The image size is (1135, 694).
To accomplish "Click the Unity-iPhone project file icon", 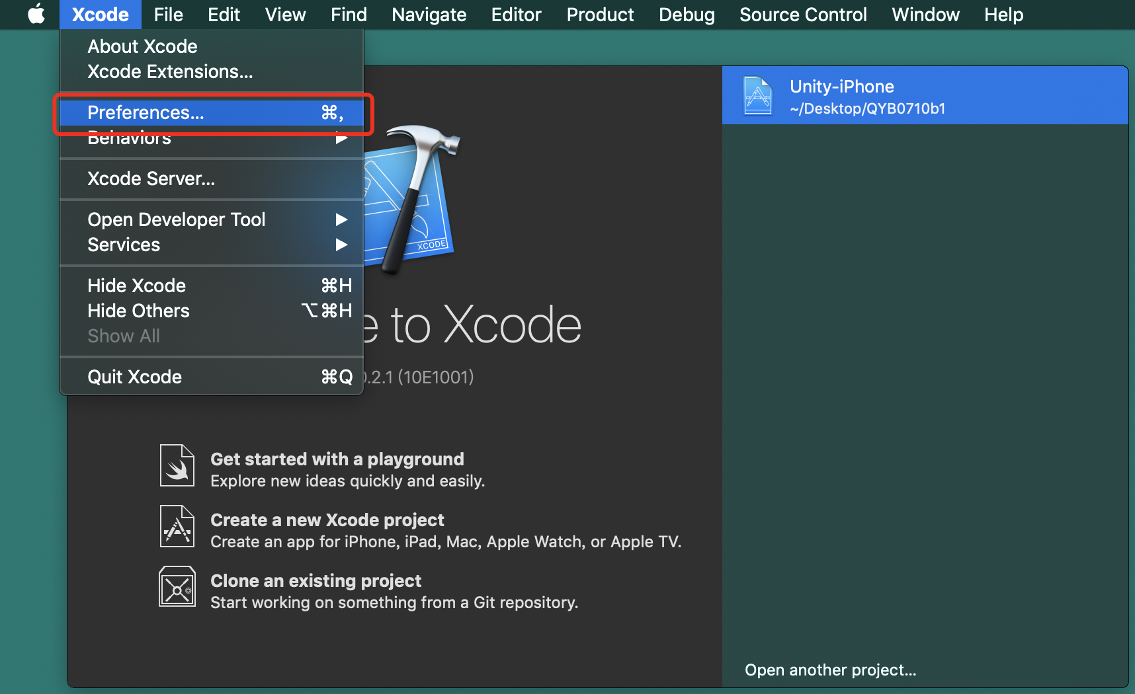I will (758, 96).
